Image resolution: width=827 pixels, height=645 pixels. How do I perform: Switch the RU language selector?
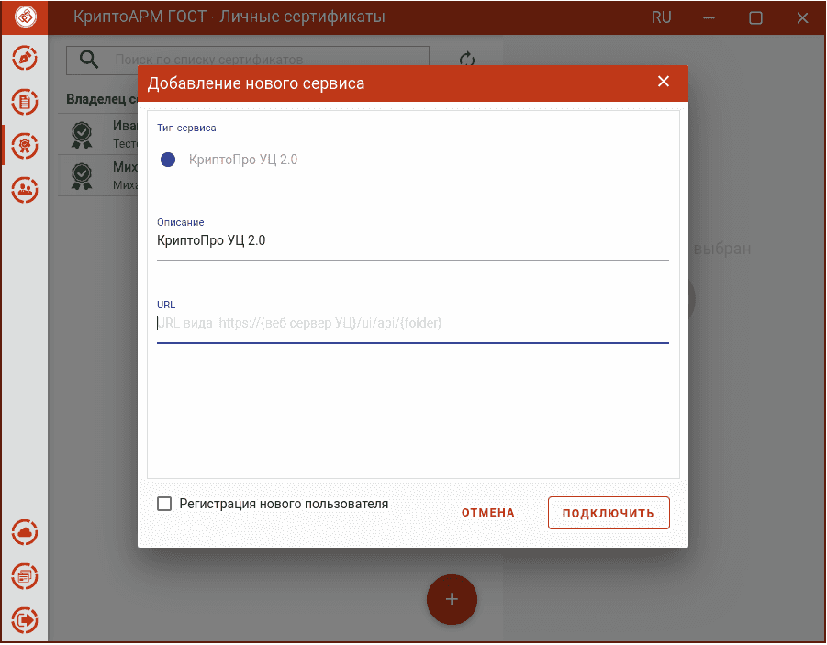coord(661,17)
